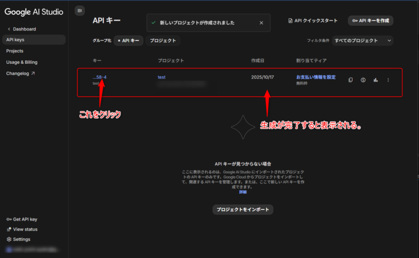The image size is (419, 258).
Task: Open usage bar chart icon for test key
Action: pos(376,80)
